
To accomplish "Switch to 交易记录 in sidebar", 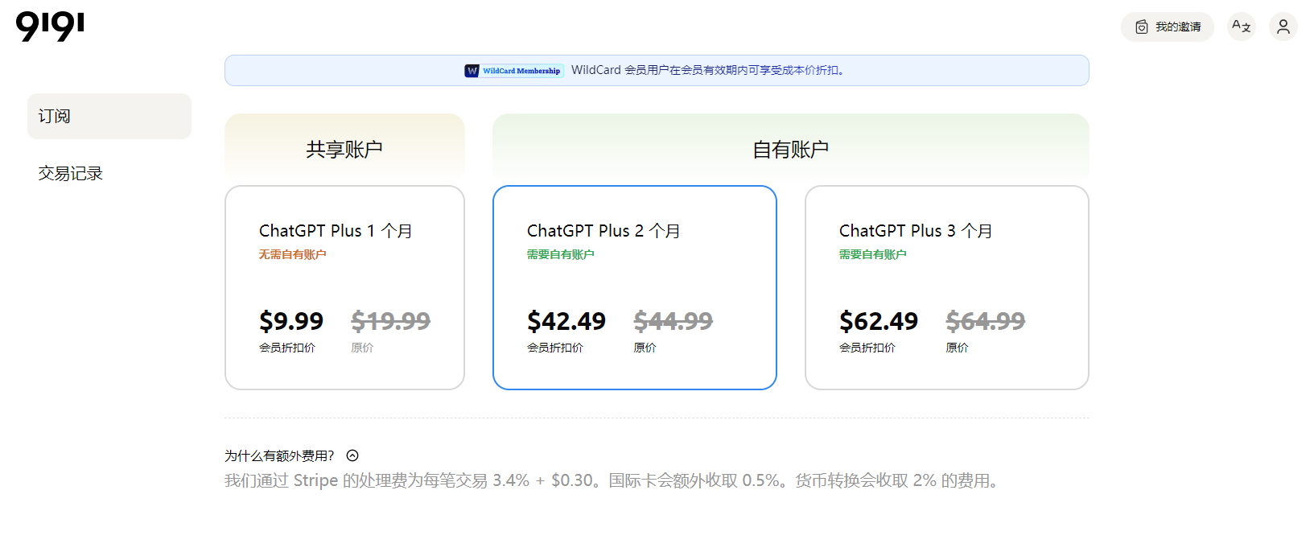I will [71, 173].
